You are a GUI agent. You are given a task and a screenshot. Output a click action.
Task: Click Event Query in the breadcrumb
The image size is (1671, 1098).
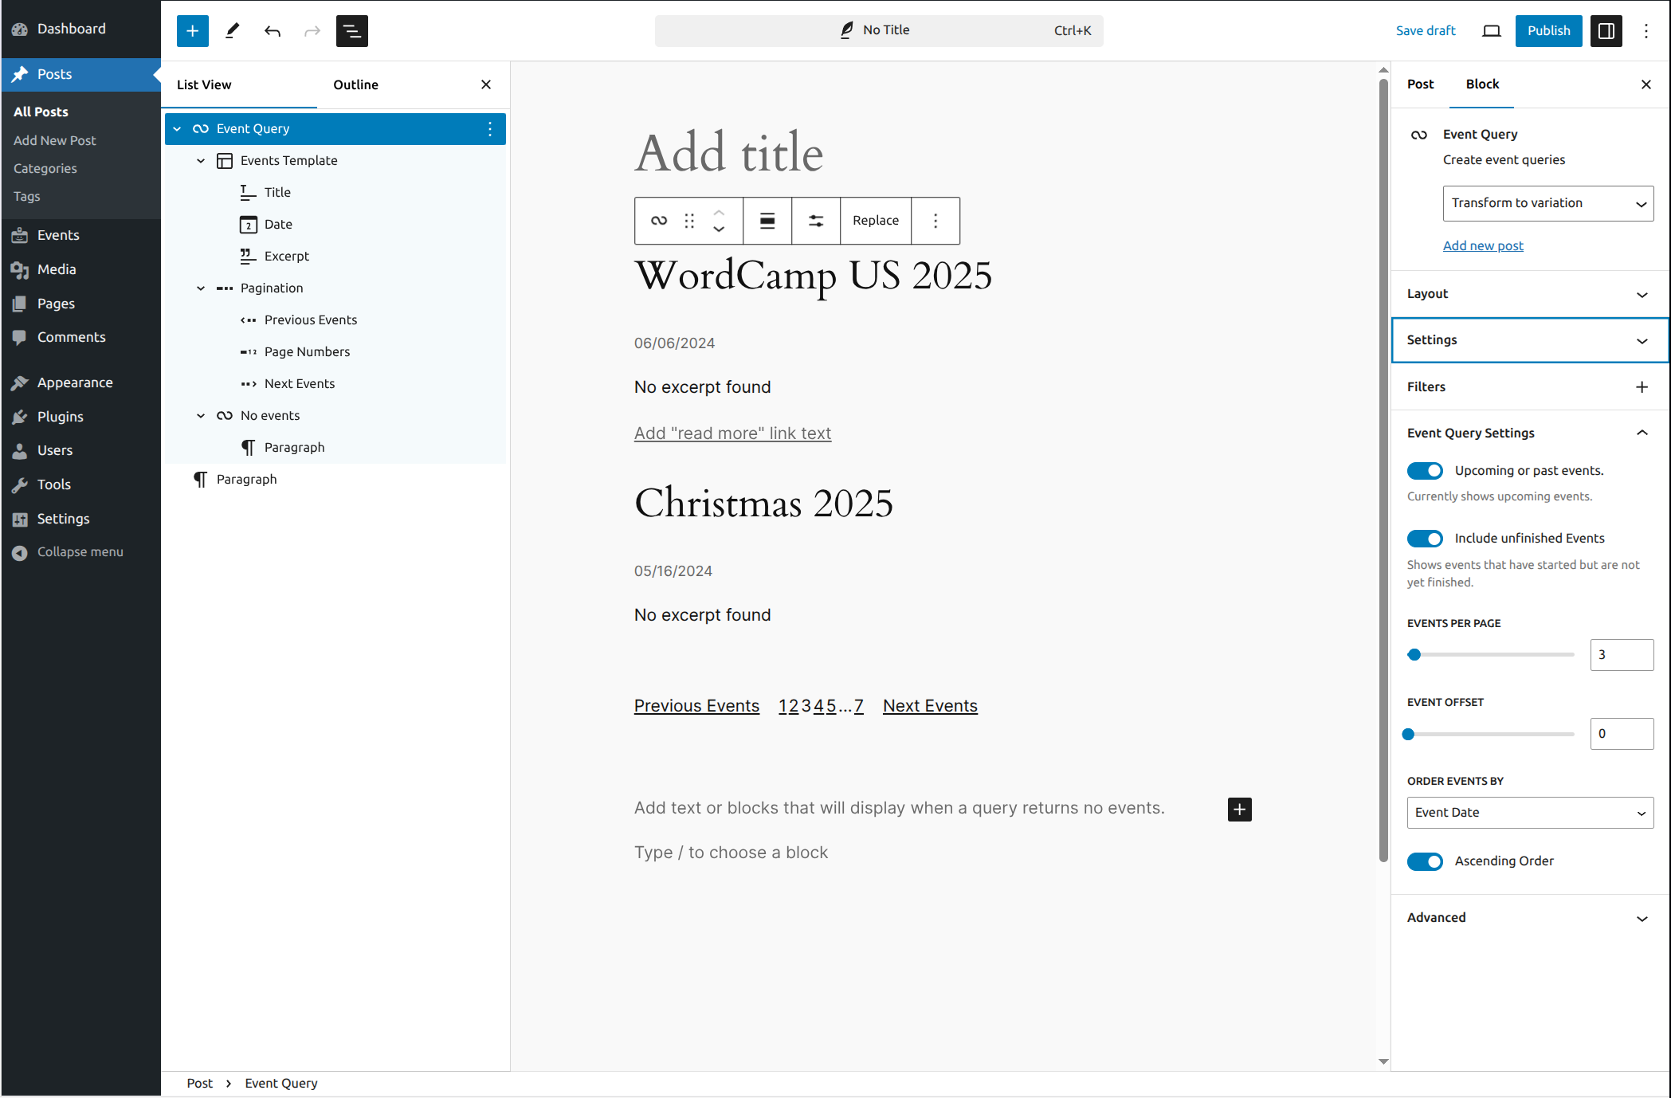[x=281, y=1084]
